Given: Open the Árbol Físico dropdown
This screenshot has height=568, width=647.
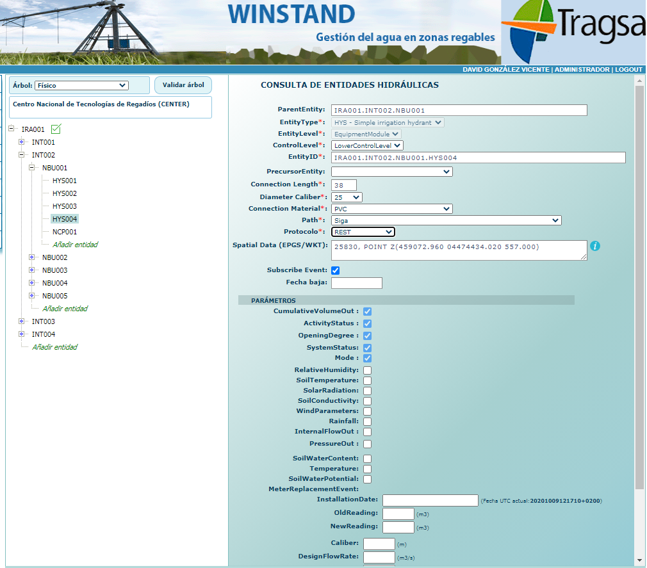Looking at the screenshot, I should (81, 85).
